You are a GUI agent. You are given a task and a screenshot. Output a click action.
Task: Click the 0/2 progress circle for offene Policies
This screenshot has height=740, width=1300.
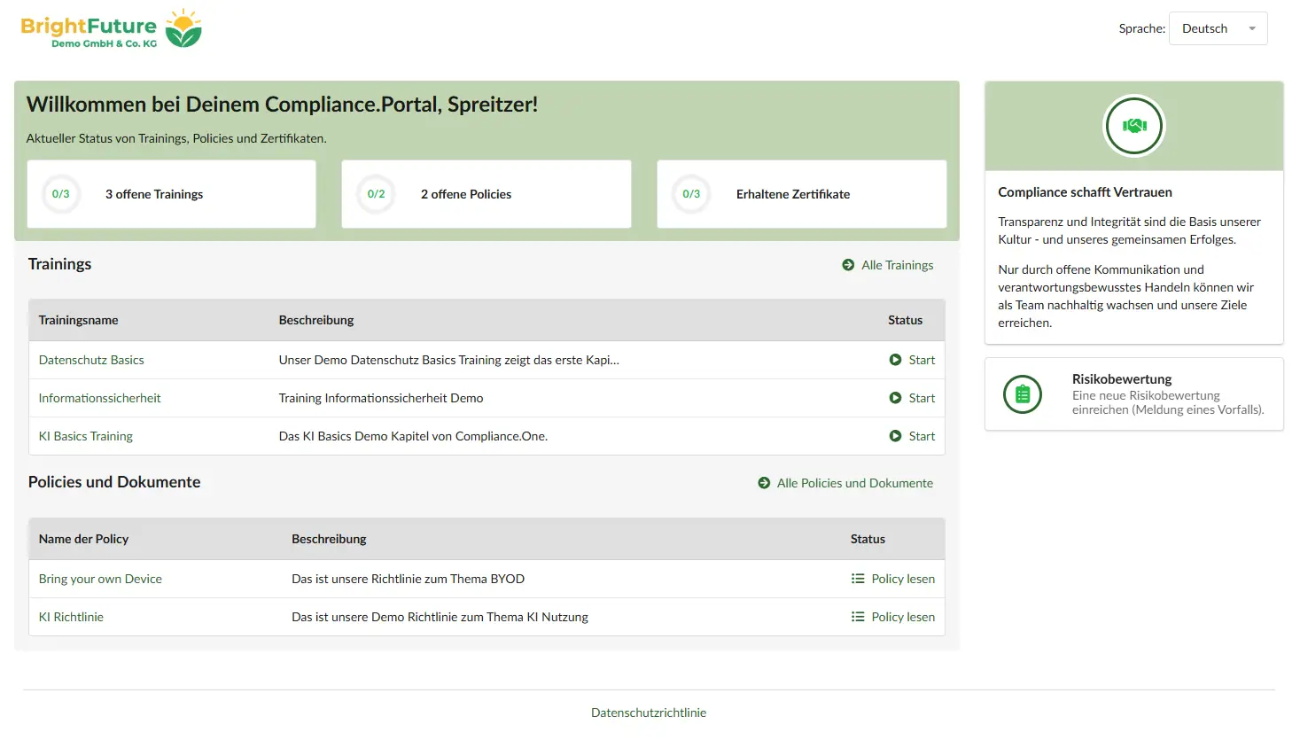376,194
